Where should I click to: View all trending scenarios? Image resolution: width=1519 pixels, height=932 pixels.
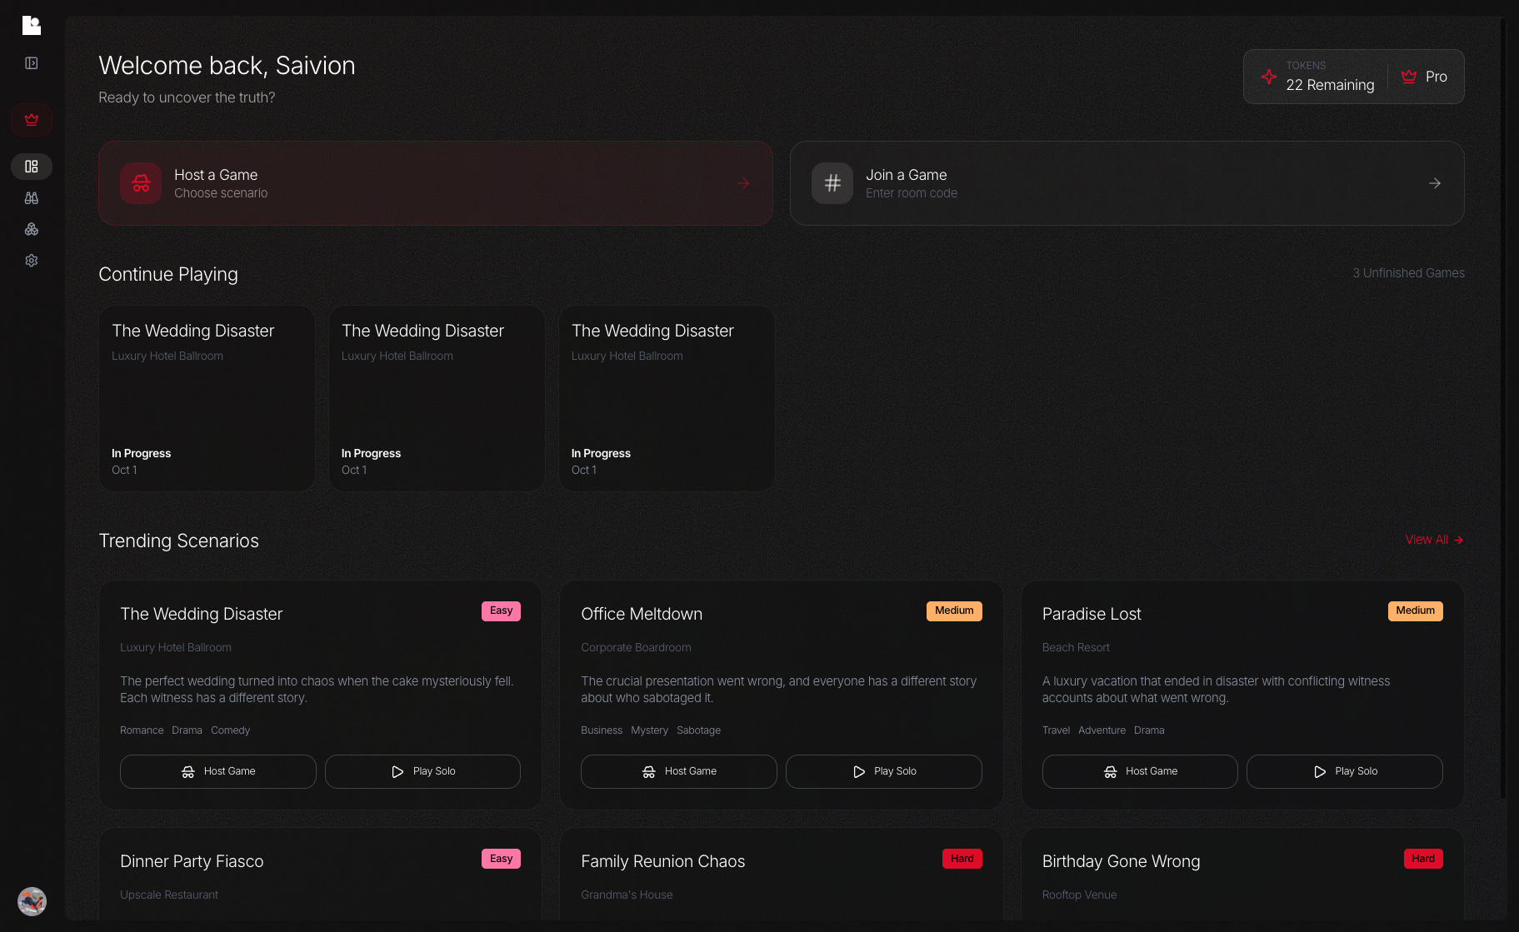click(1434, 540)
